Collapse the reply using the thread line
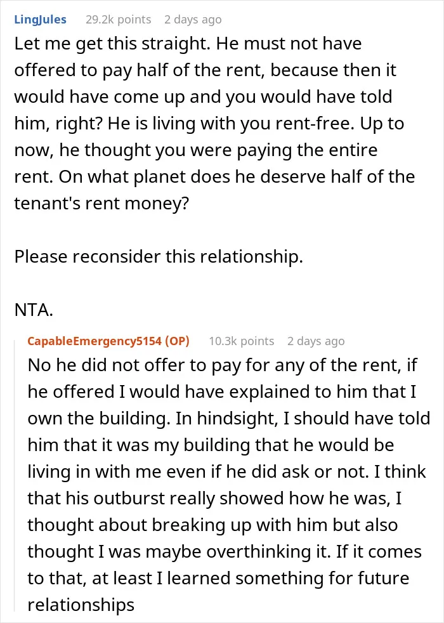This screenshot has height=623, width=444. click(15, 475)
